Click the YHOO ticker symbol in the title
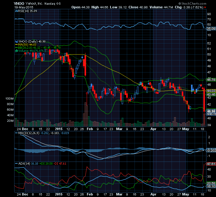 point(19,4)
